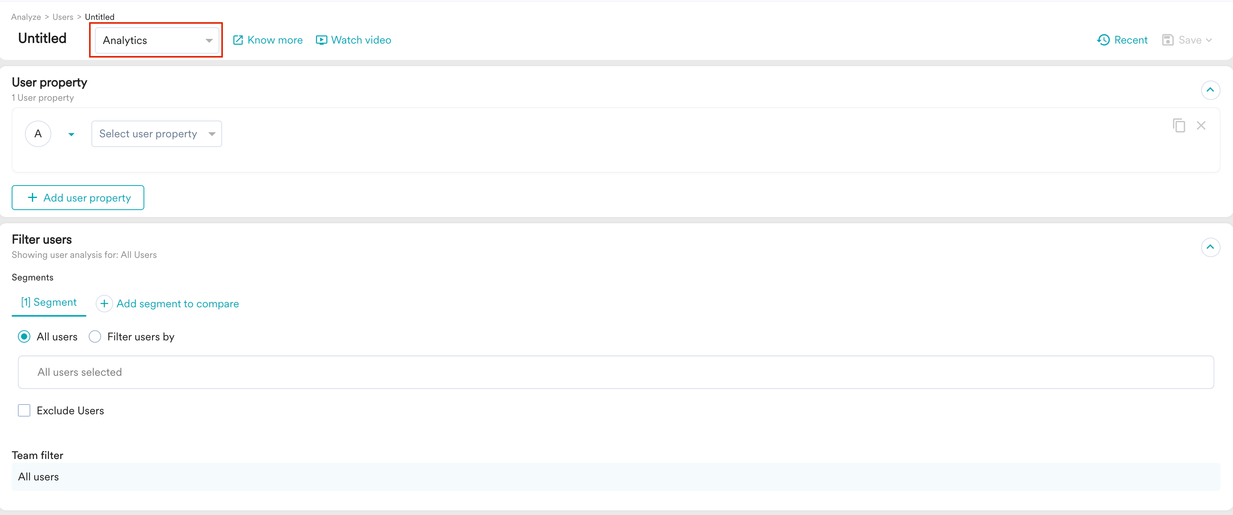Select the [1] Segment tab
The height and width of the screenshot is (515, 1233).
(49, 303)
